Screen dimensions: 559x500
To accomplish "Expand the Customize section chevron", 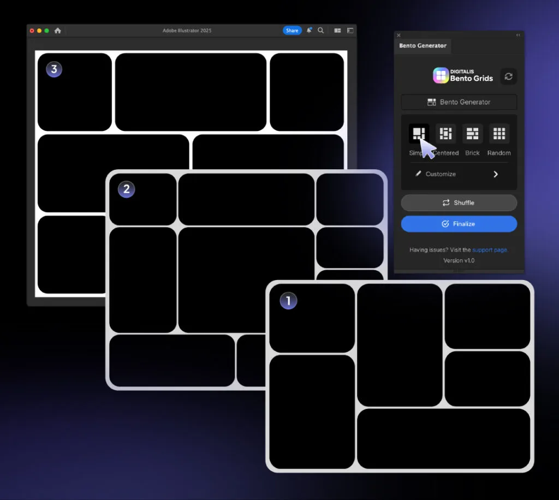I will [496, 174].
